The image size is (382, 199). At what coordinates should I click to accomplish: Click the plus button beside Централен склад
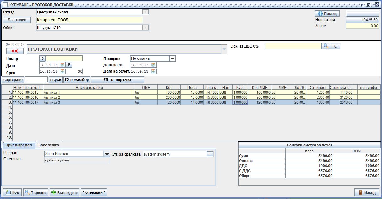coord(146,12)
